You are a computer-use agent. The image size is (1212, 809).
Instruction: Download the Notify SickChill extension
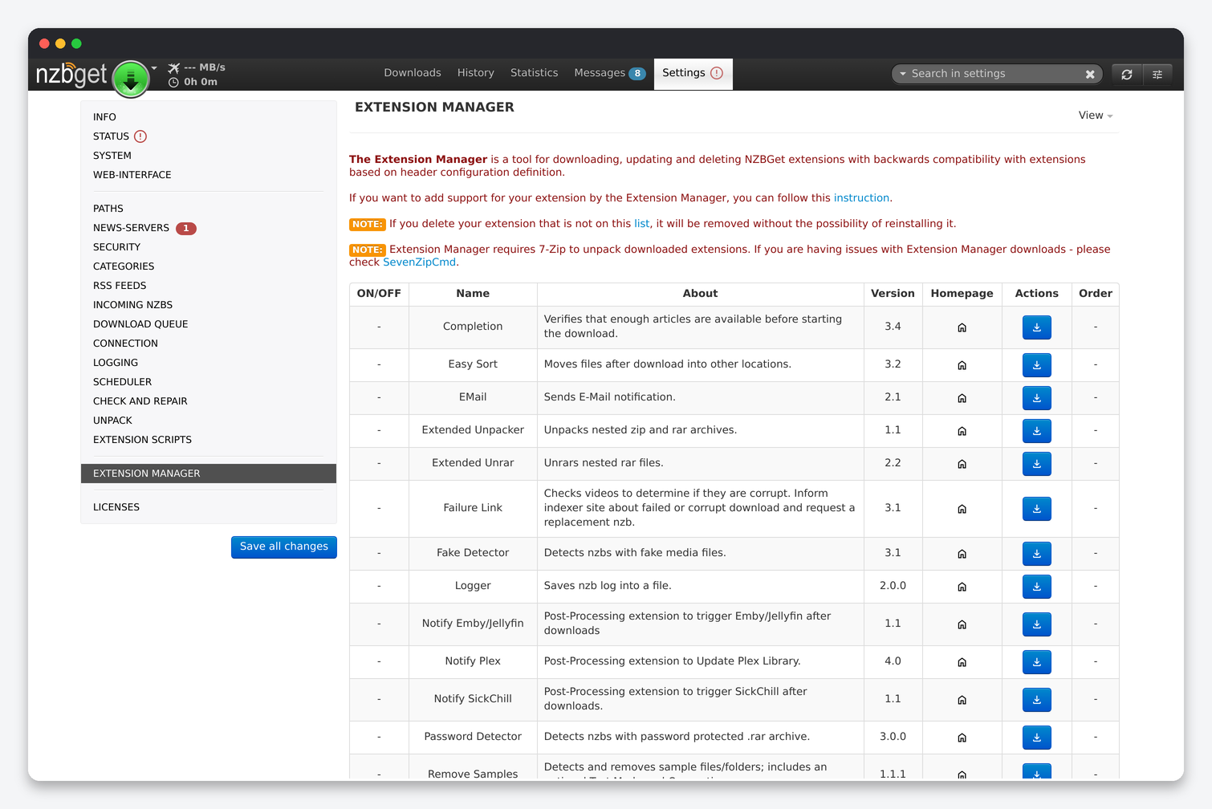[1037, 700]
